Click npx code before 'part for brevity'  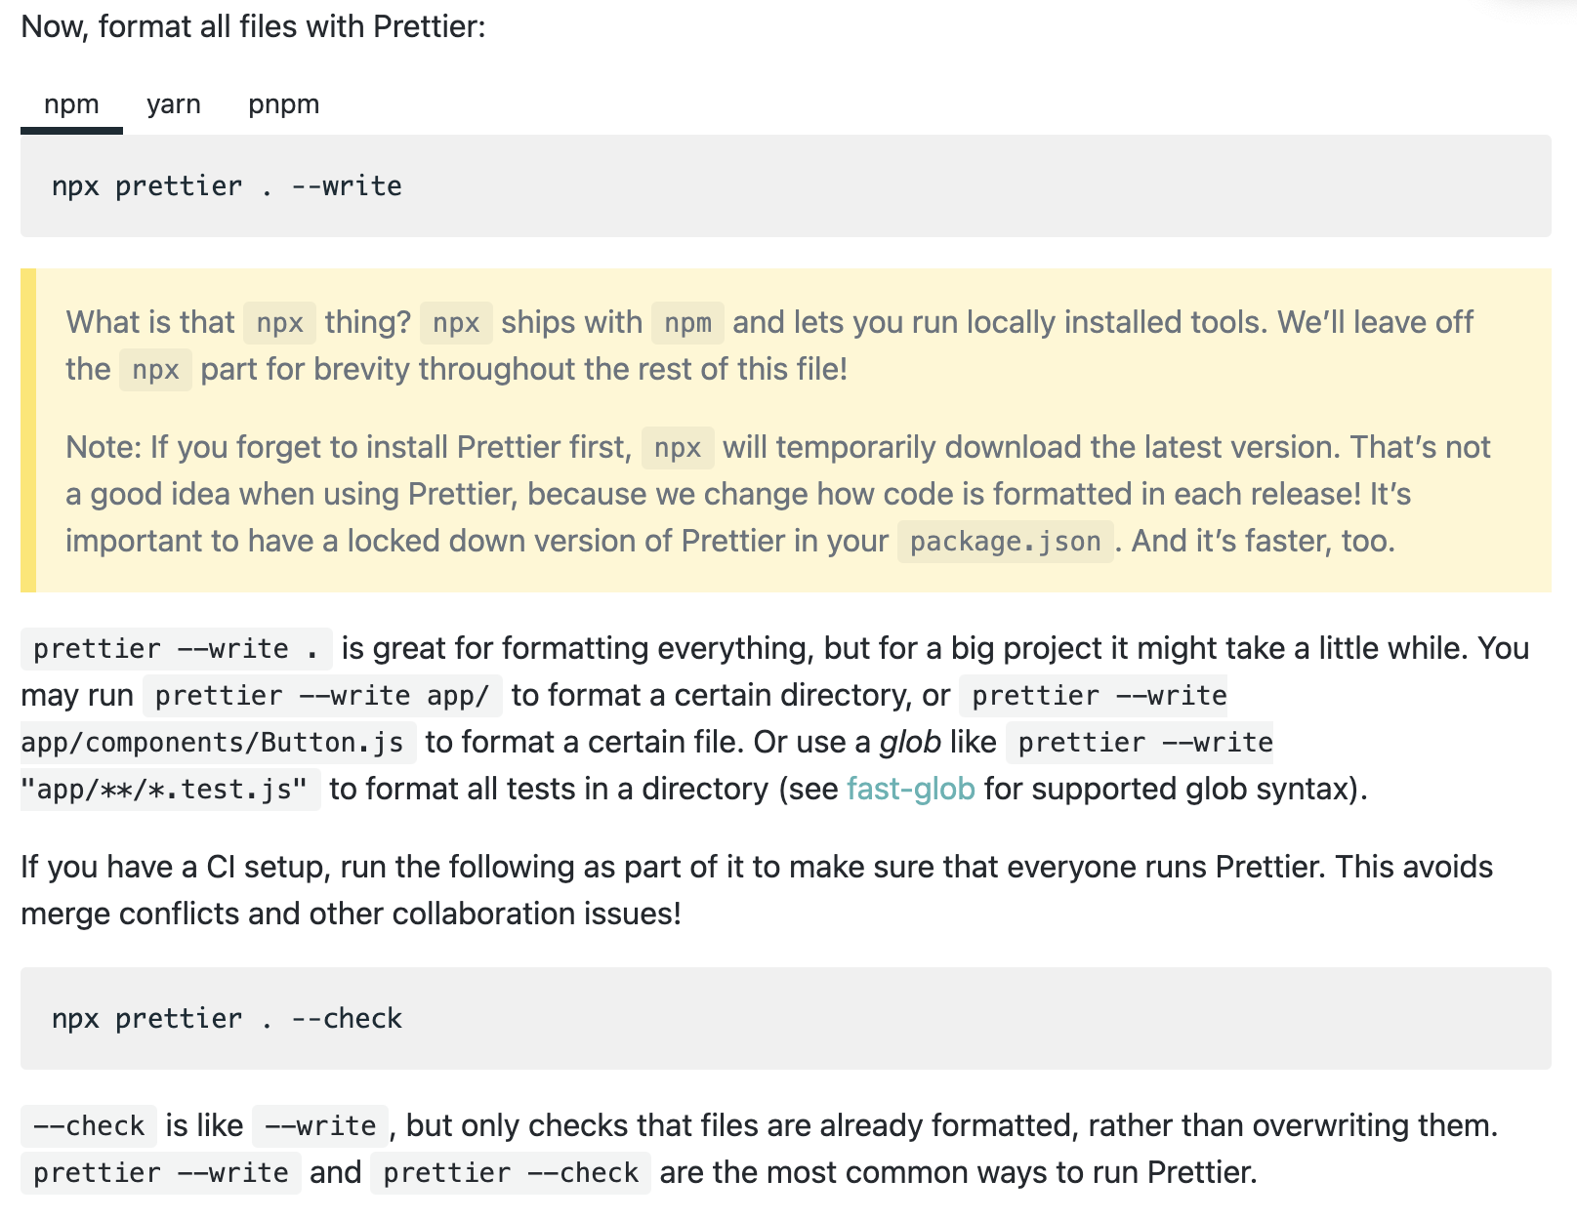(x=155, y=371)
